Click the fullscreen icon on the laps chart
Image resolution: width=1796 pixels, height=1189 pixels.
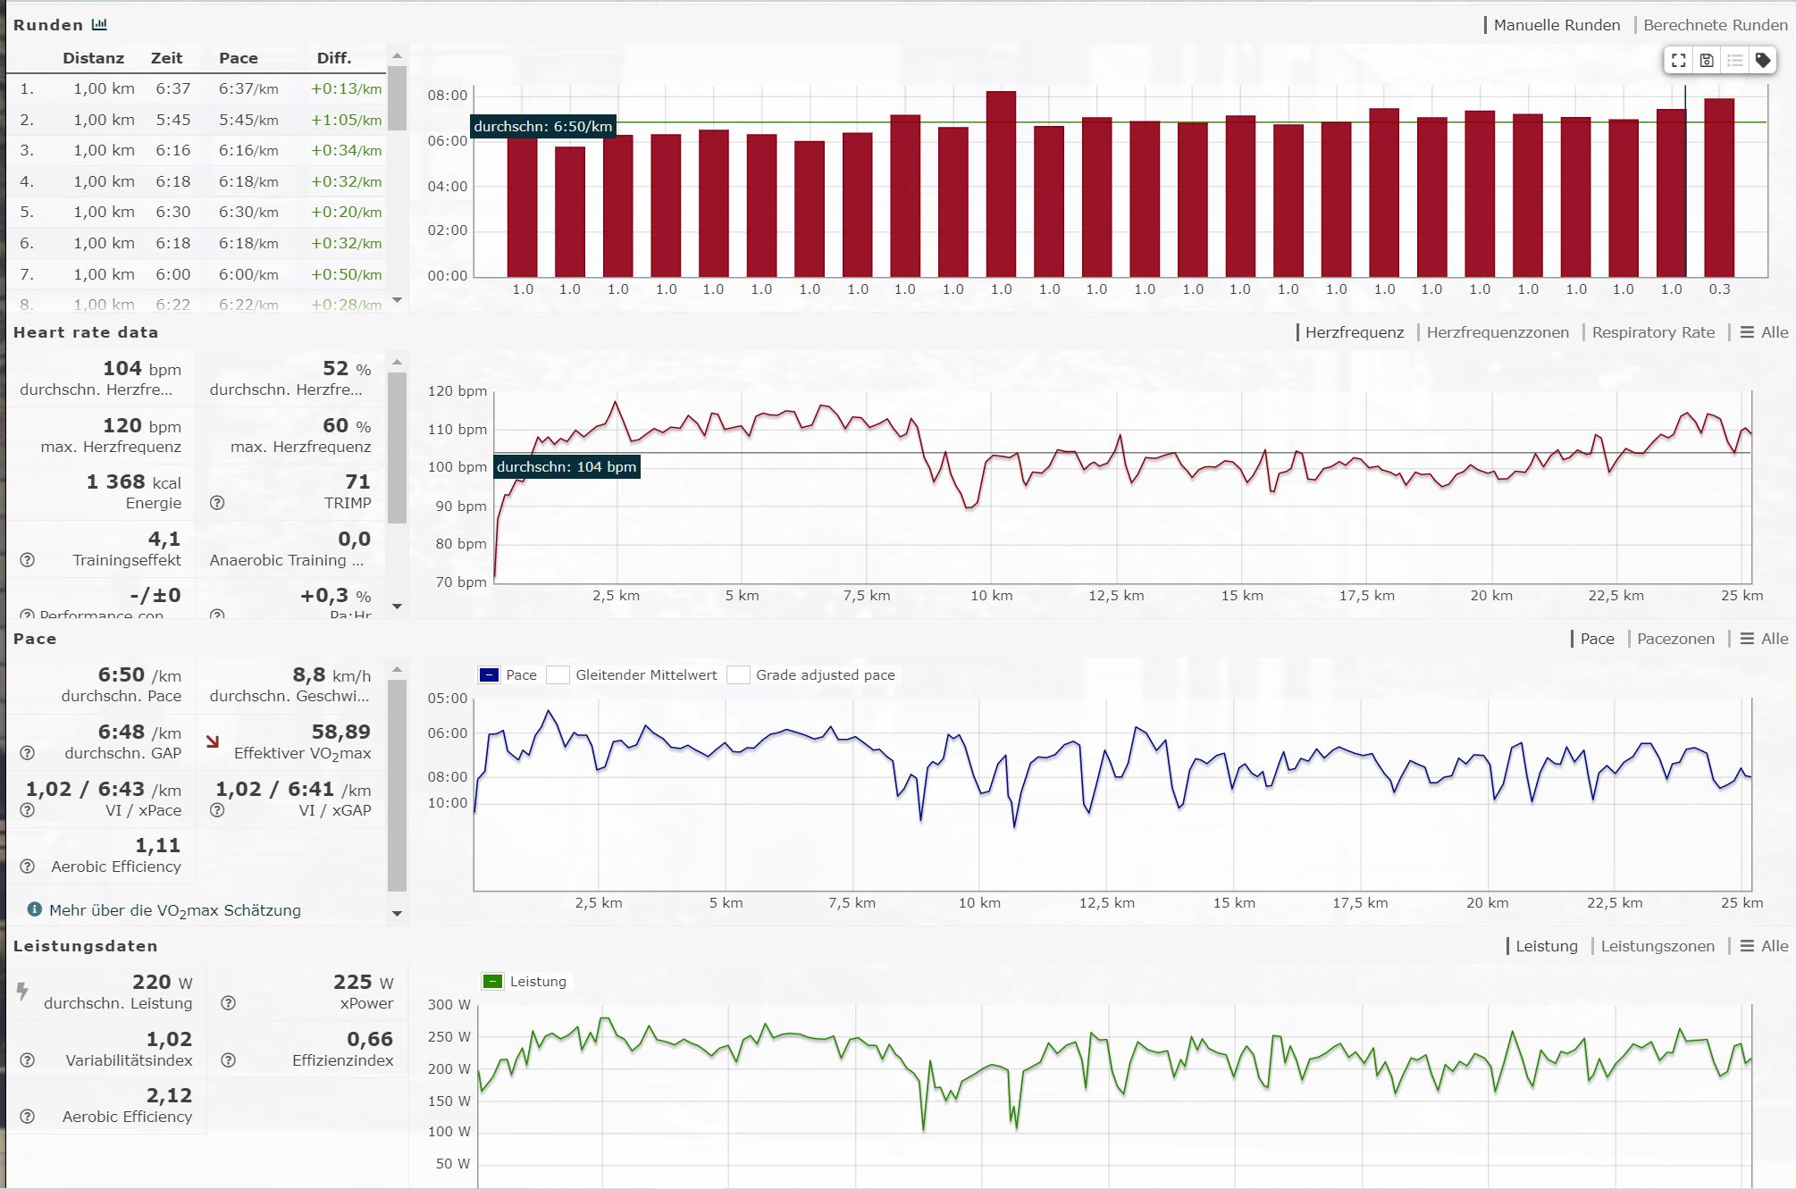pos(1679,61)
